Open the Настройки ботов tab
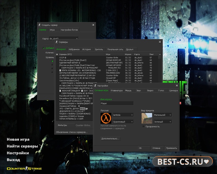The height and width of the screenshot is (174, 217). tap(69, 30)
